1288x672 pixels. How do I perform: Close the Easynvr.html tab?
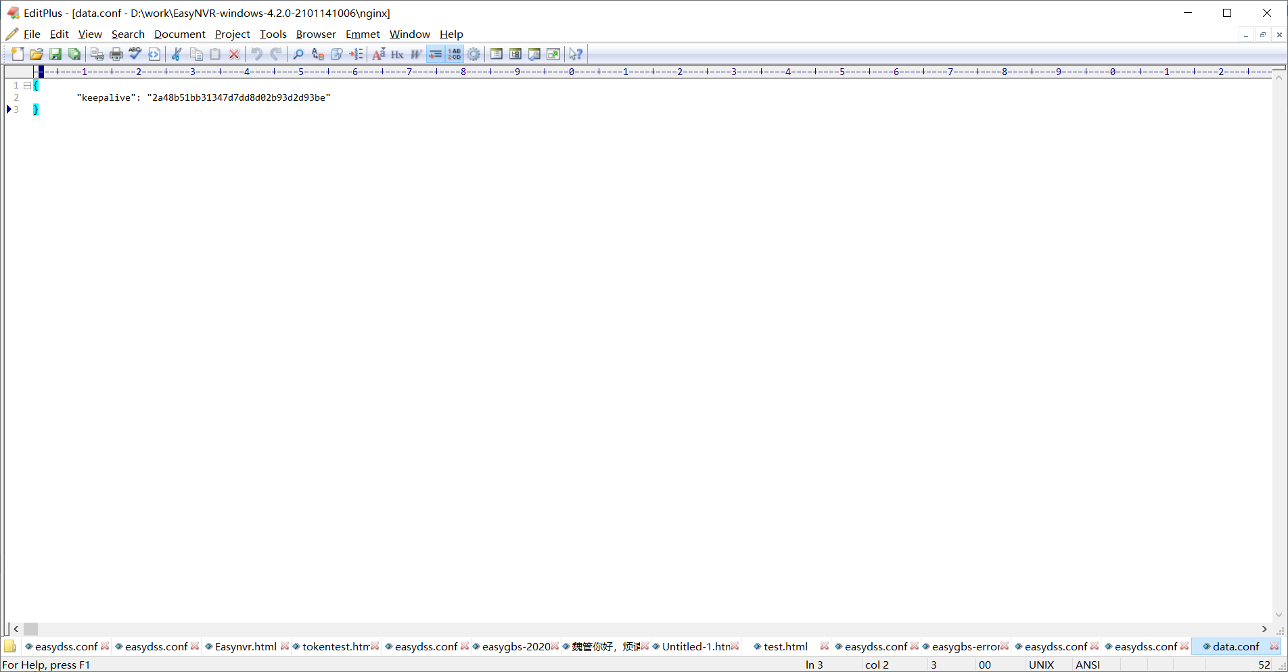tap(285, 646)
